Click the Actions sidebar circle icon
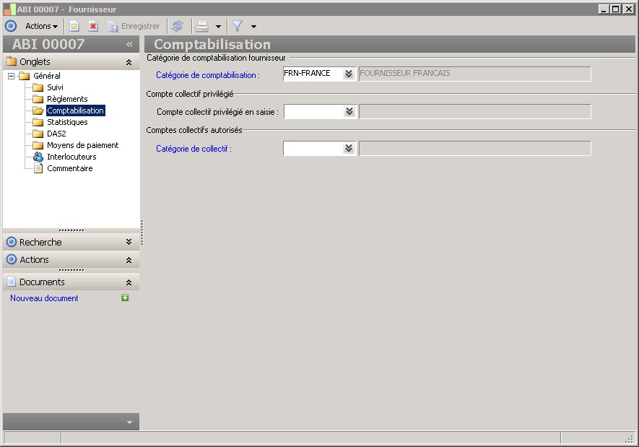Viewport: 639px width, 447px height. (x=12, y=259)
